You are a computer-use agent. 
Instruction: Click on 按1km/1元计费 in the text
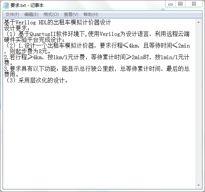[x=66, y=57]
